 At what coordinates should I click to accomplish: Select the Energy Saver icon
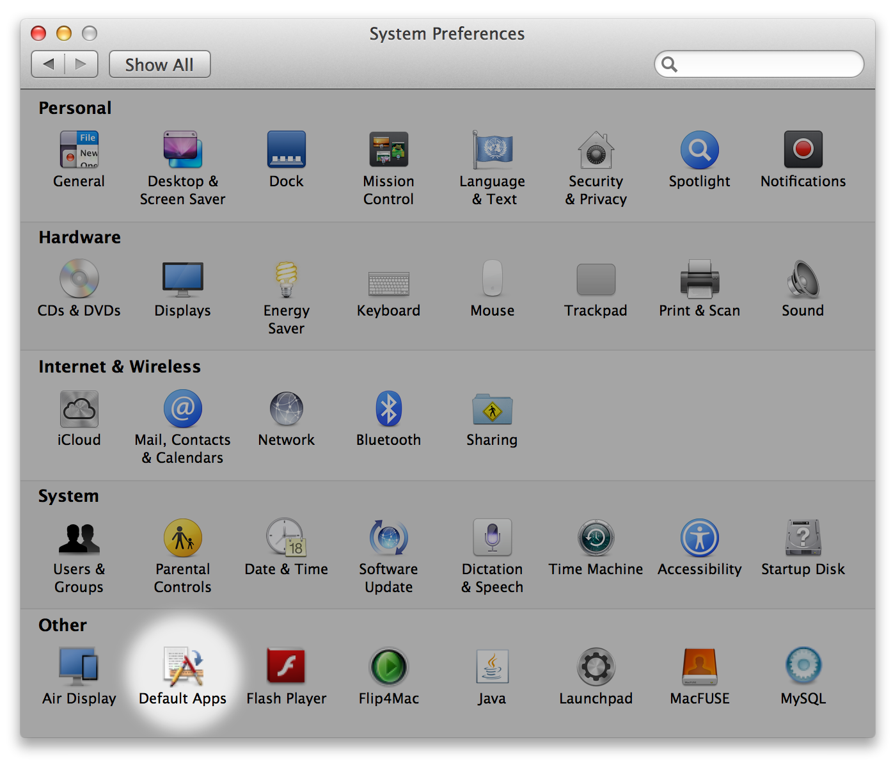286,280
